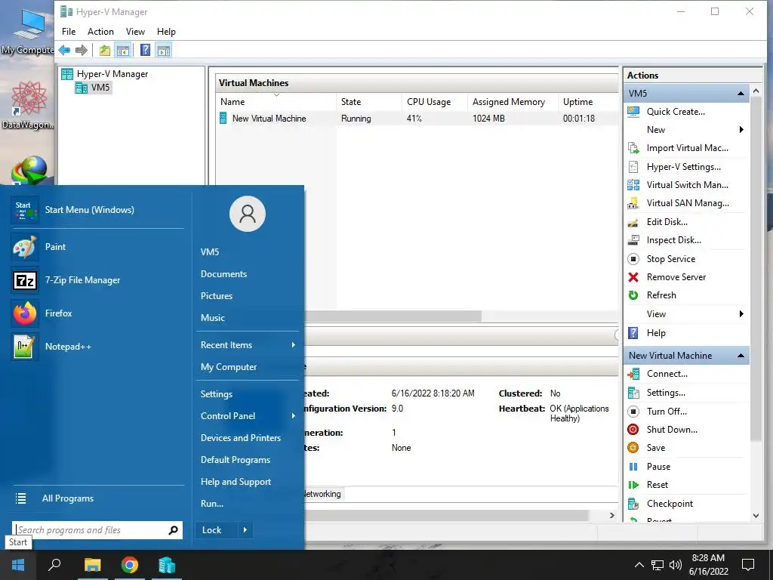Click Turn Off action
This screenshot has height=580, width=773.
(x=667, y=412)
